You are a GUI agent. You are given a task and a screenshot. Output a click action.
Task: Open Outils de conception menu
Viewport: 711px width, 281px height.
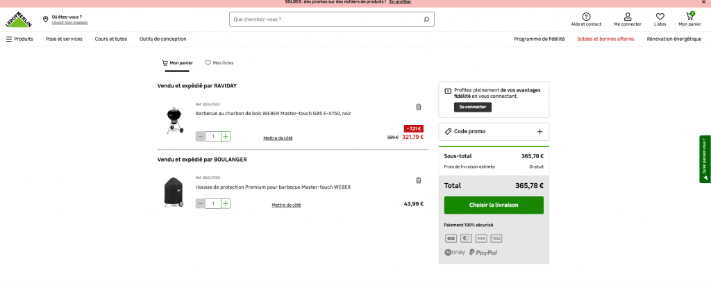click(x=162, y=39)
